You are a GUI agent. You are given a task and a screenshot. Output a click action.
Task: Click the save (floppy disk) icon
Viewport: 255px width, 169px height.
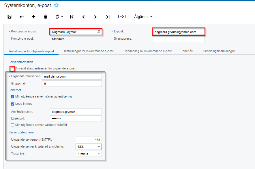coord(10,17)
